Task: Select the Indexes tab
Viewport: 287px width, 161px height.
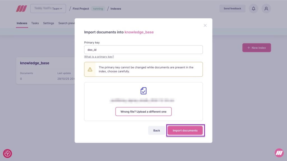Action: click(x=22, y=23)
